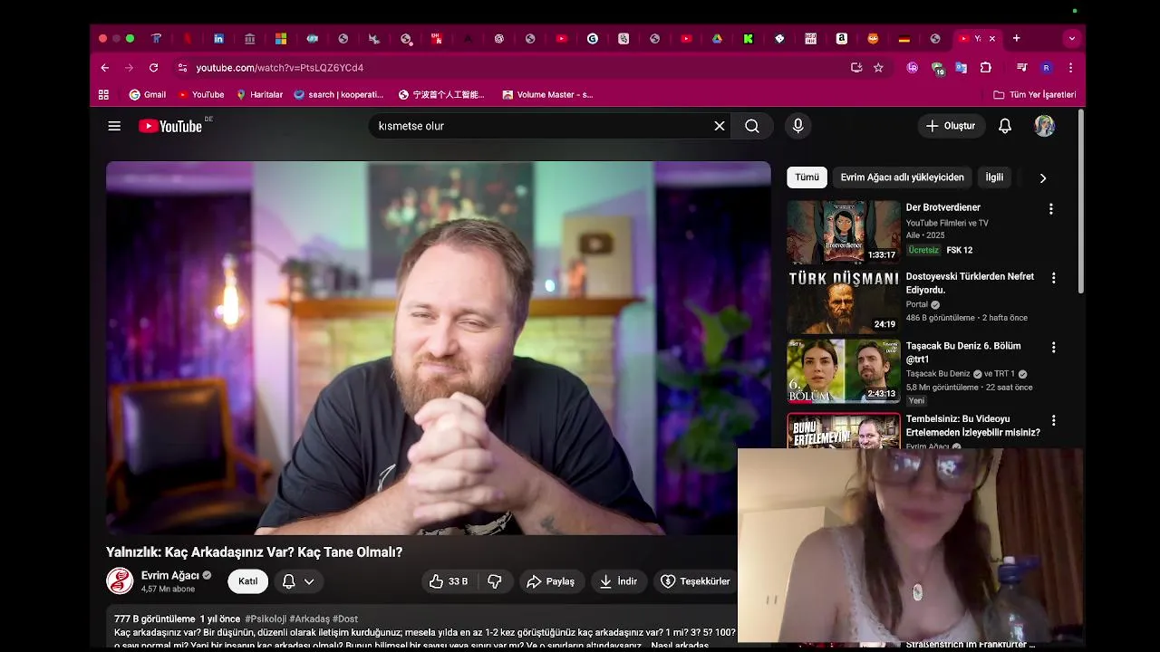View site information icon in address bar
Viewport: 1160px width, 652px height.
tap(182, 67)
